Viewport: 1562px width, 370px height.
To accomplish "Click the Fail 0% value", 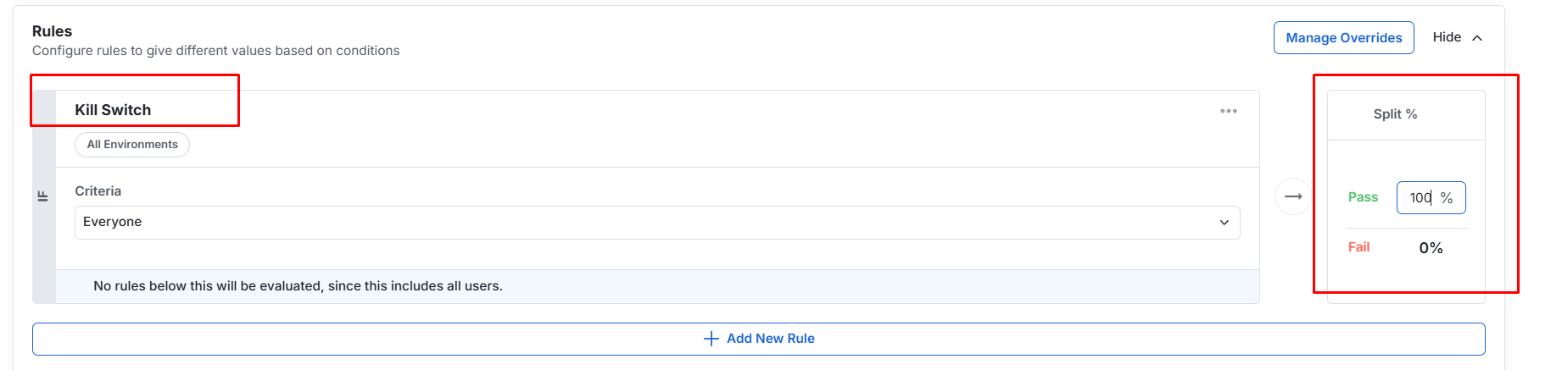I will 1431,248.
